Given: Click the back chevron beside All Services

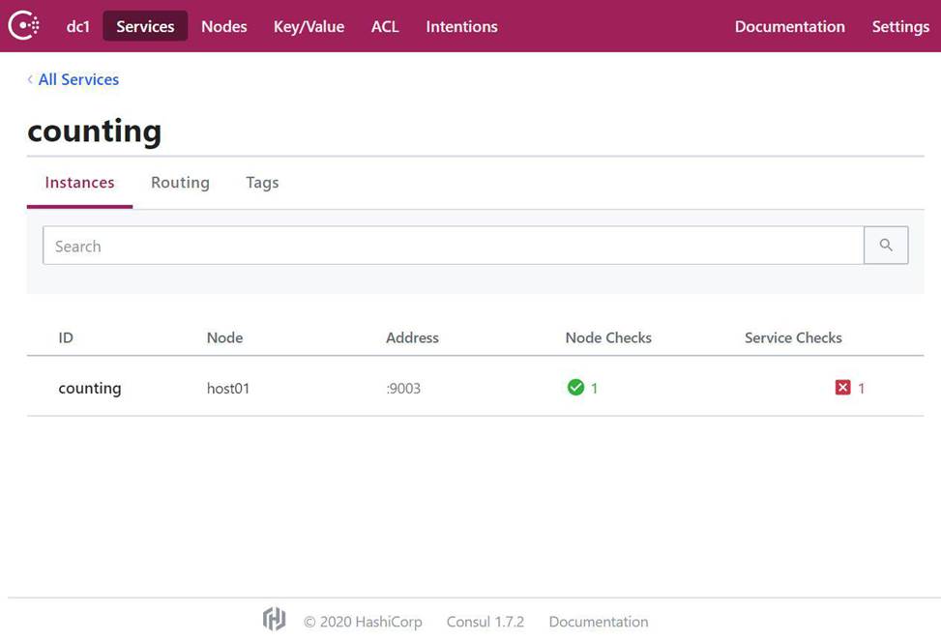Looking at the screenshot, I should [30, 79].
